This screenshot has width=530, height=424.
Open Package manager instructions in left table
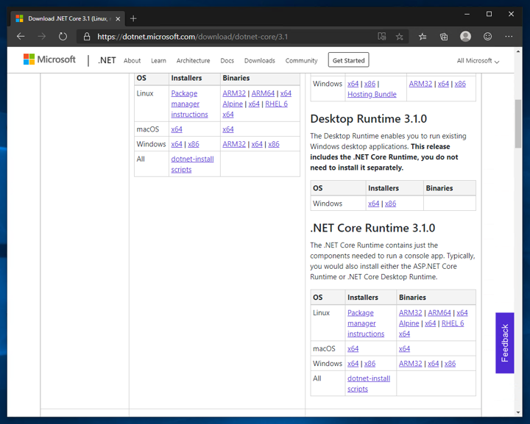(189, 104)
